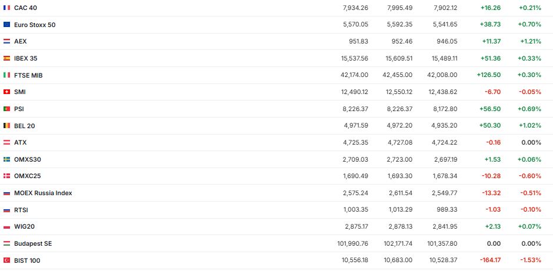Click the Netherlands flag icon beside AEX
The width and height of the screenshot is (553, 271).
pos(6,42)
